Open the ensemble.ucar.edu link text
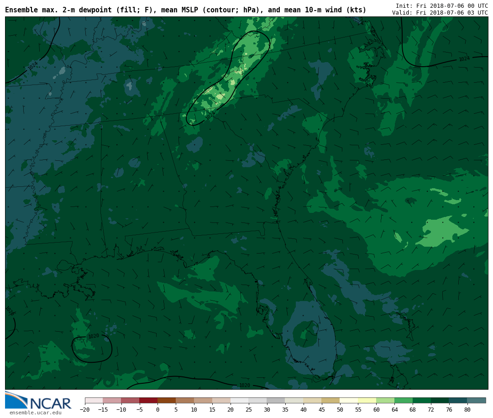493x418 pixels. (36, 413)
